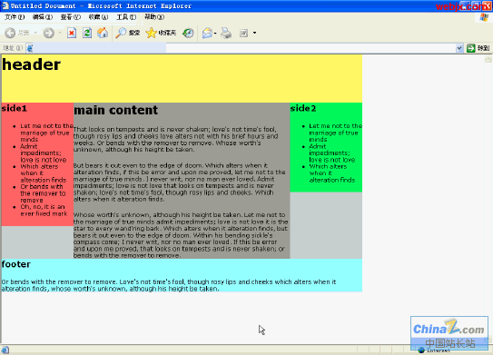
Task: Open Favorites star icon
Action: pos(161,33)
